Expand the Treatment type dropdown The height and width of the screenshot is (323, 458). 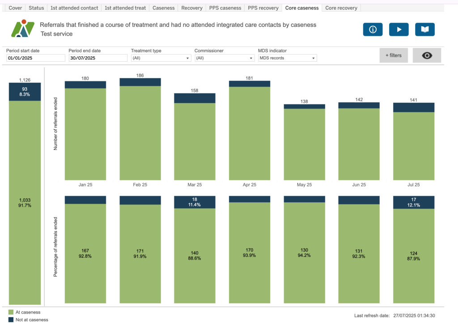pyautogui.click(x=161, y=58)
